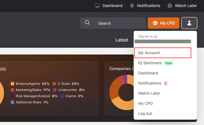Toggle the user profile icon menu
Image resolution: width=204 pixels, height=125 pixels.
pos(189,23)
